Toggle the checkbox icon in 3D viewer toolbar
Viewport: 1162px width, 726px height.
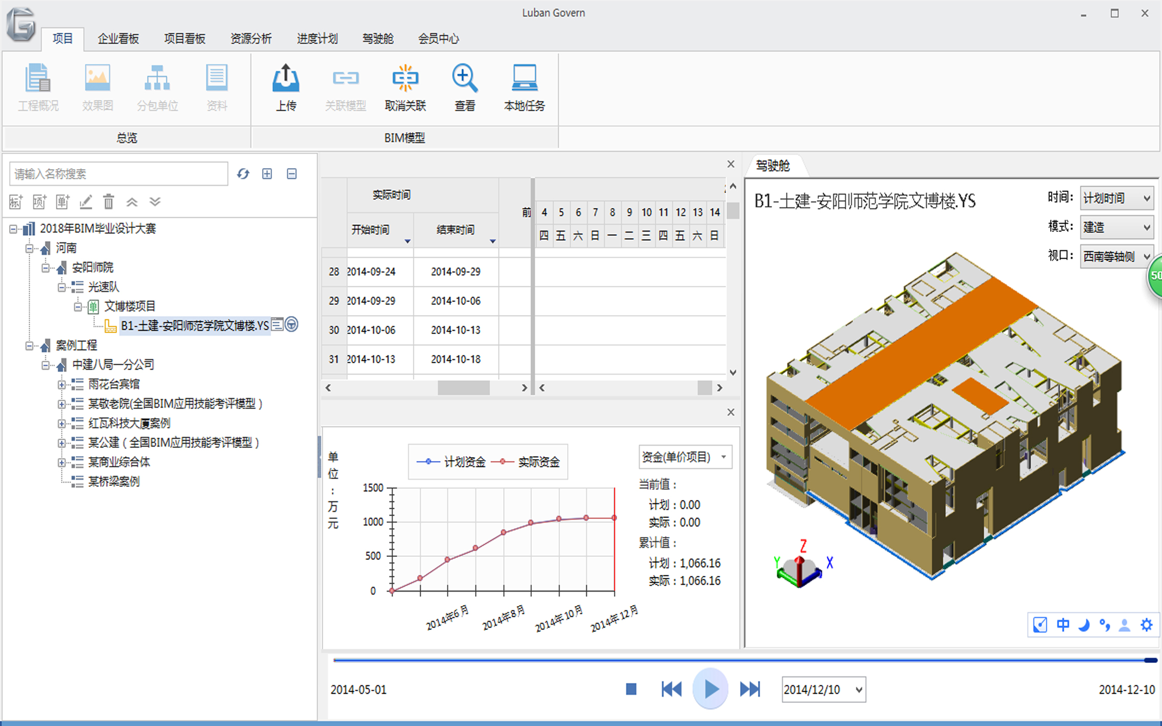[1040, 625]
